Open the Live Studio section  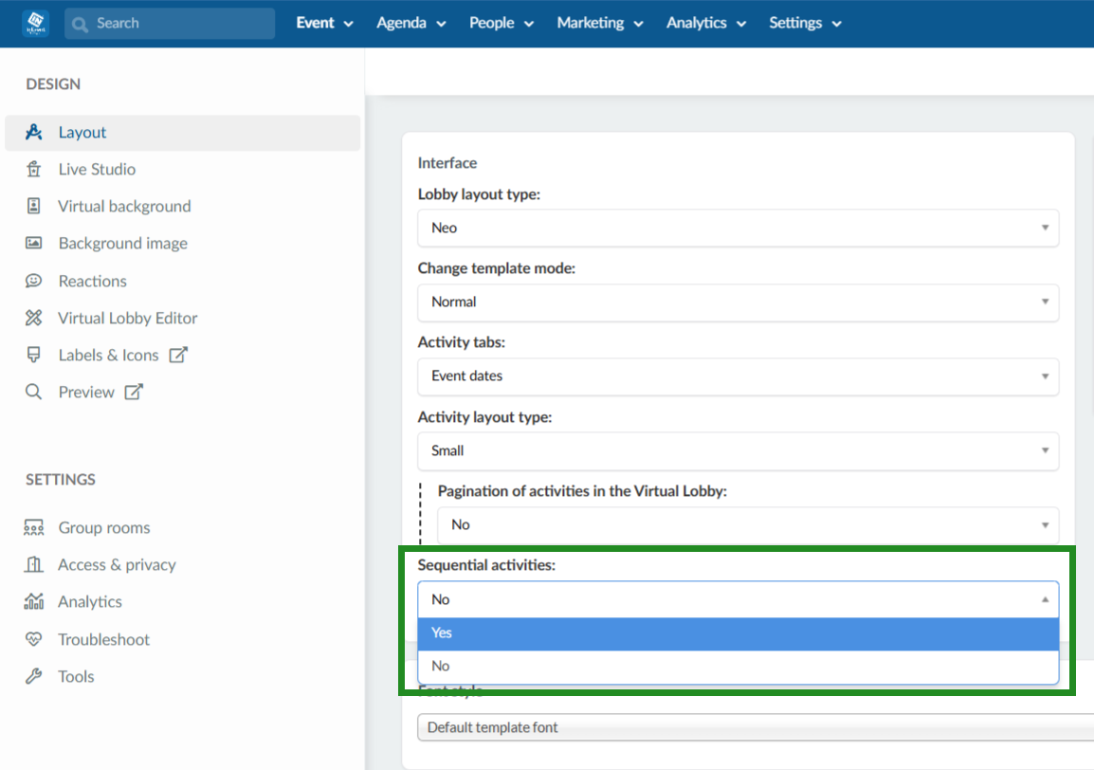coord(35,169)
